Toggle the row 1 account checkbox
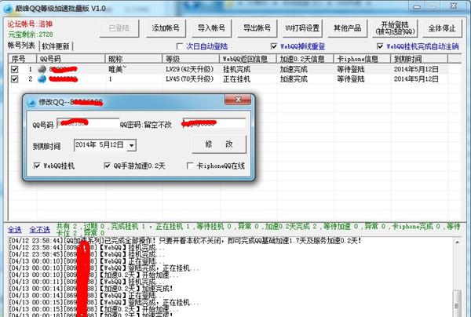The width and height of the screenshot is (471, 317). pyautogui.click(x=14, y=69)
